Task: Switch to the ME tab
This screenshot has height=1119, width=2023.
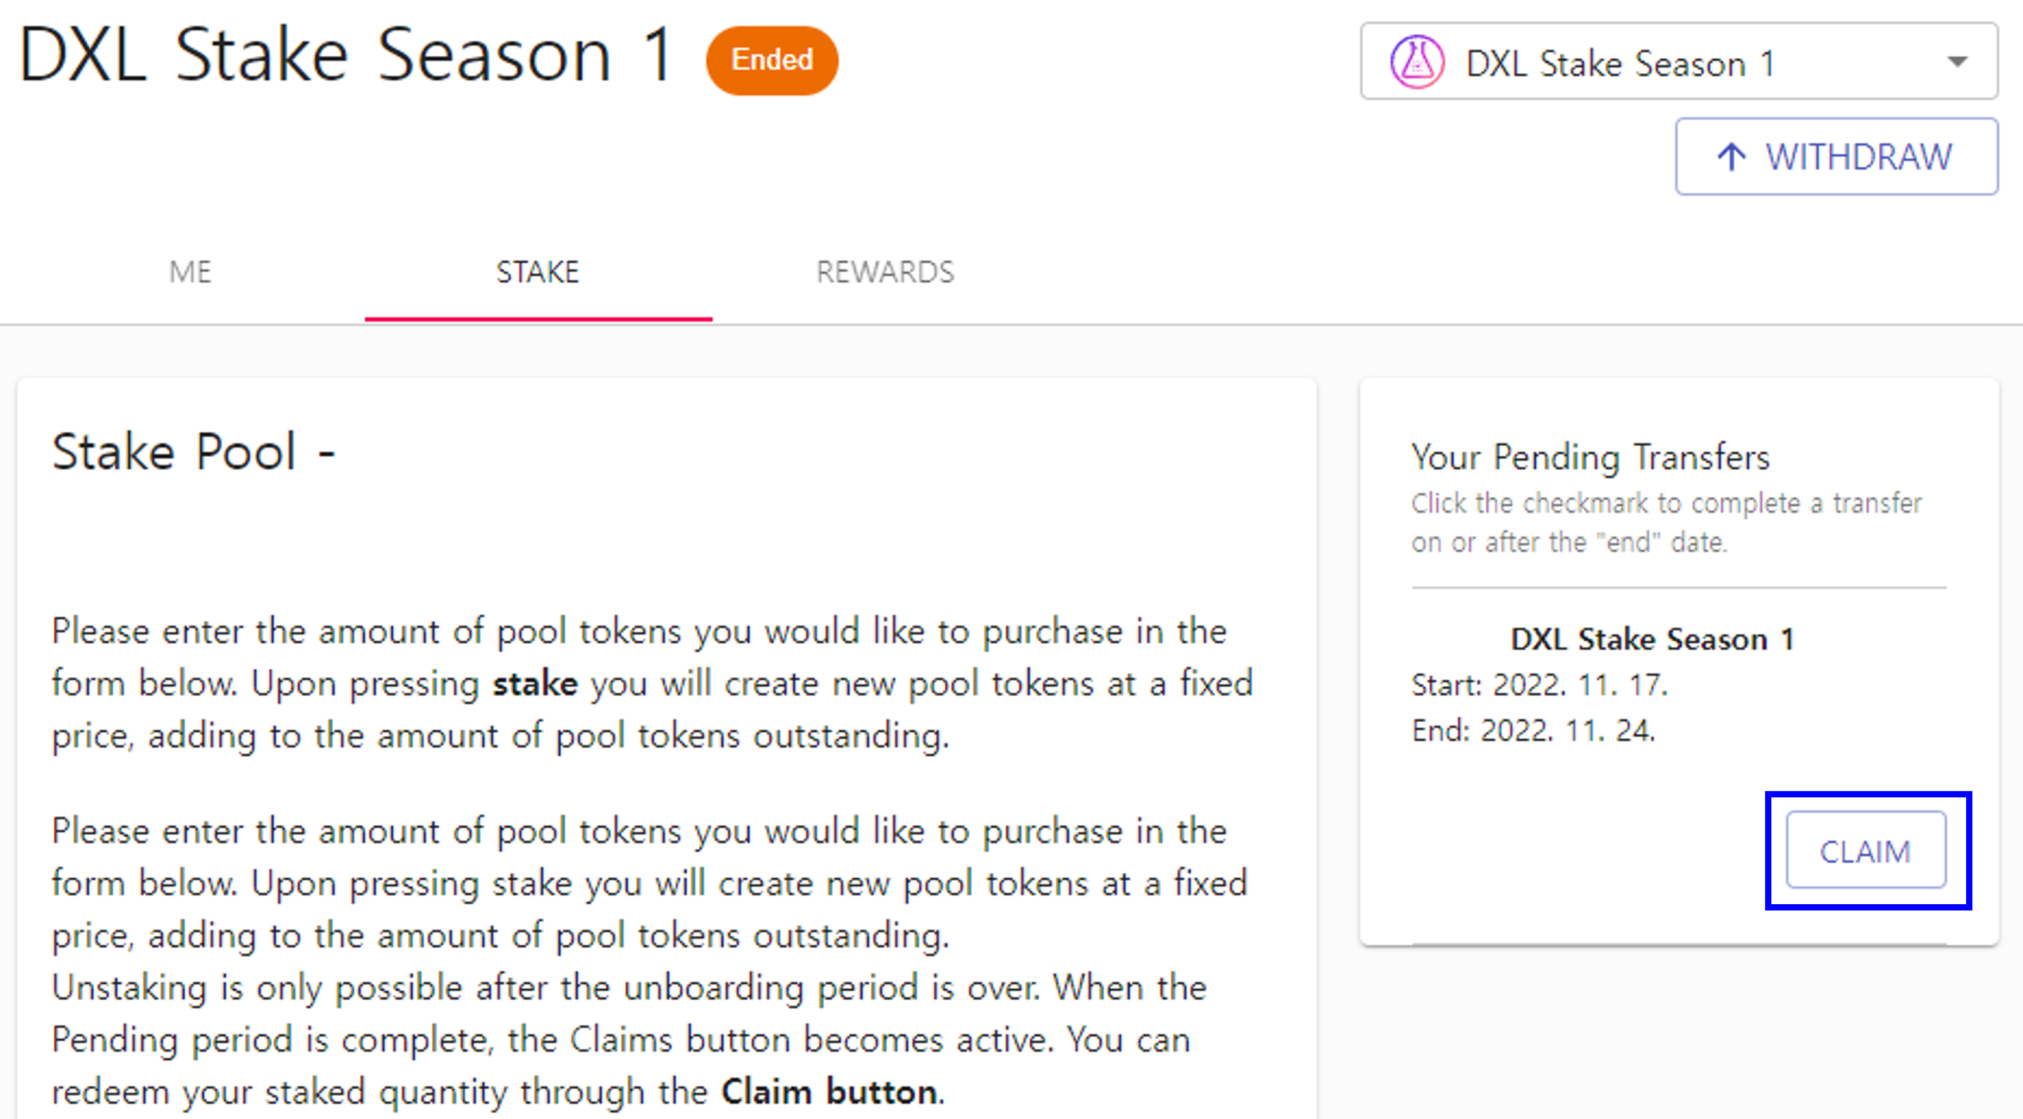Action: click(190, 272)
